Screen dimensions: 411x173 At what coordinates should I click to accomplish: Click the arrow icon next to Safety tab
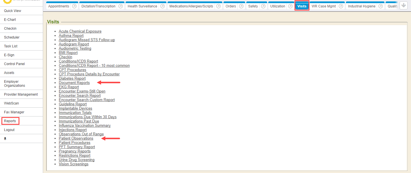pyautogui.click(x=263, y=6)
